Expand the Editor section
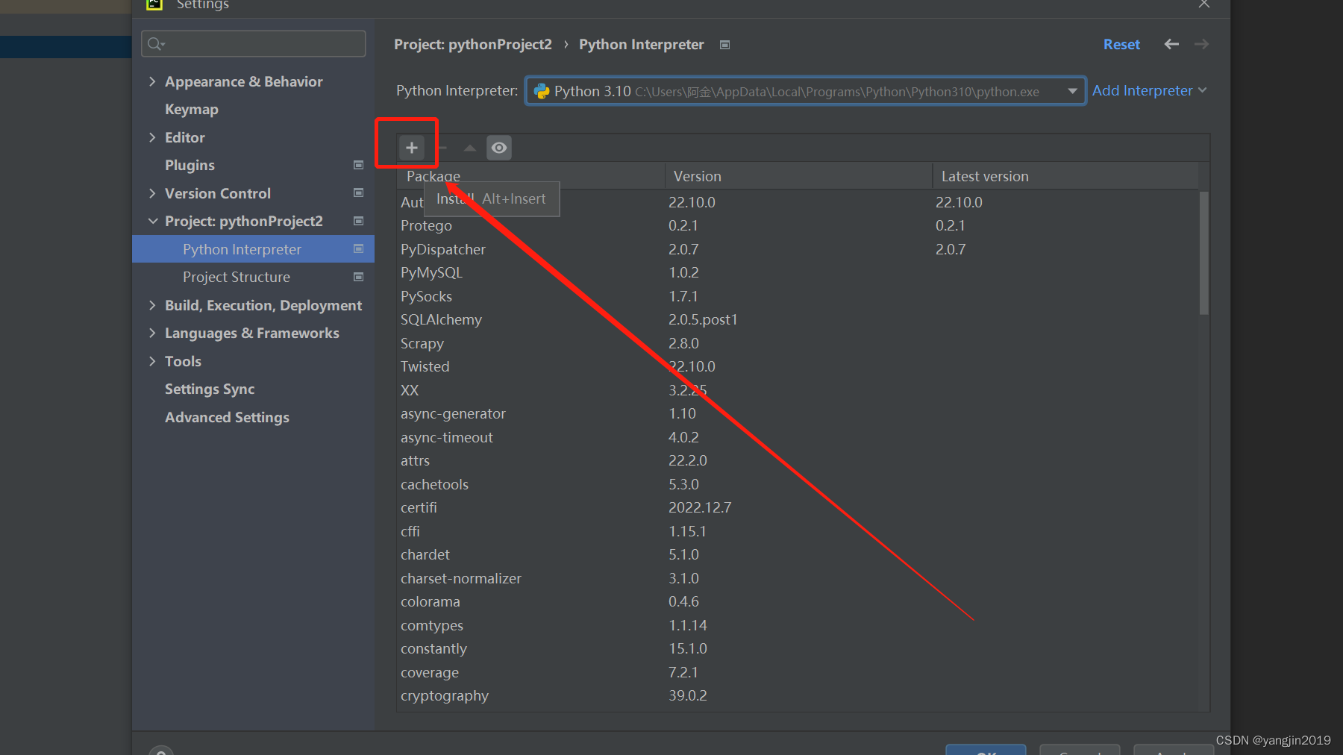The image size is (1343, 755). pos(152,137)
